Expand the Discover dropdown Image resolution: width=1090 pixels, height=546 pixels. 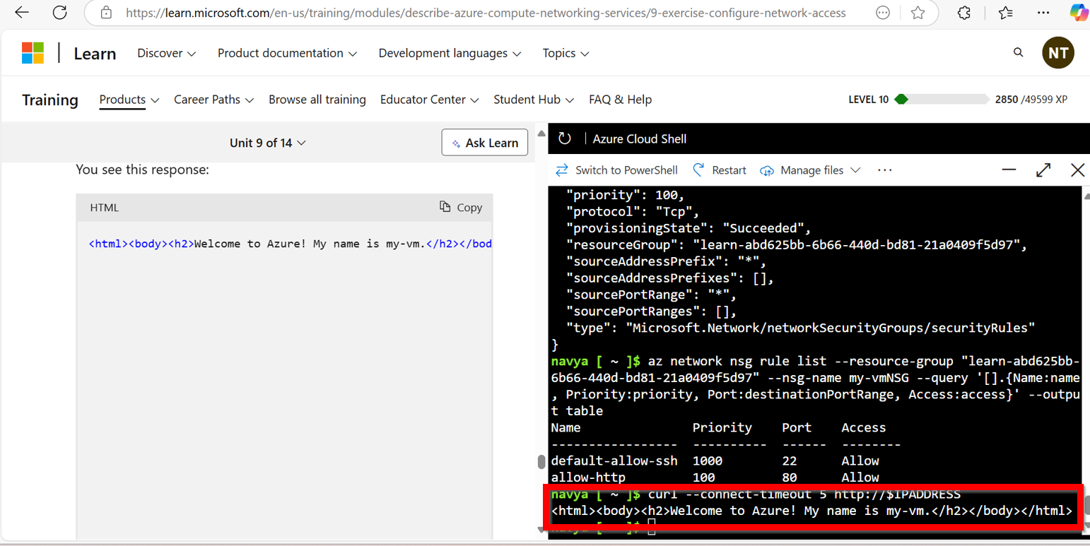167,53
